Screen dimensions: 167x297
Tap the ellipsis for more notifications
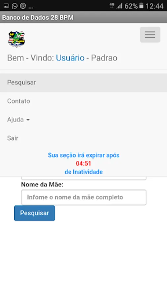point(31,8)
